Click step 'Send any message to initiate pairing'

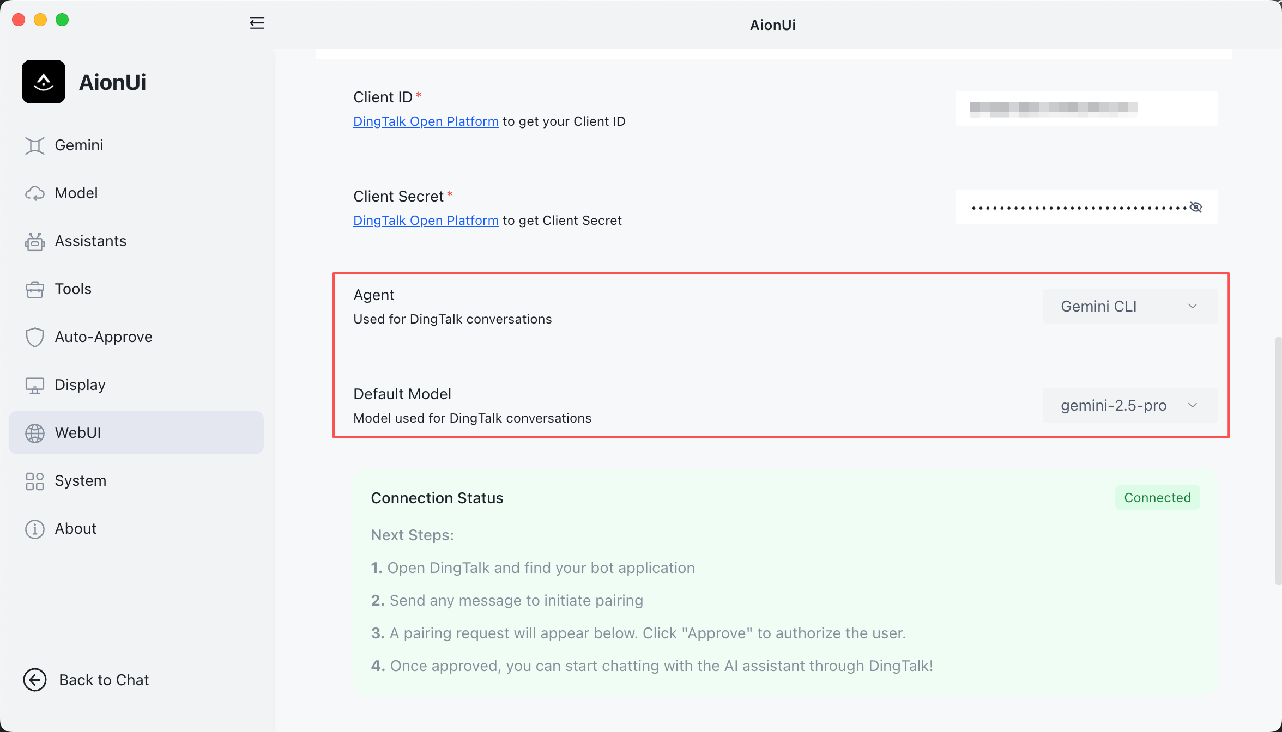point(516,601)
